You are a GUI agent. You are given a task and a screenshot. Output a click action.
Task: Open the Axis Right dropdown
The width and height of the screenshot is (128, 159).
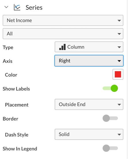(89, 61)
